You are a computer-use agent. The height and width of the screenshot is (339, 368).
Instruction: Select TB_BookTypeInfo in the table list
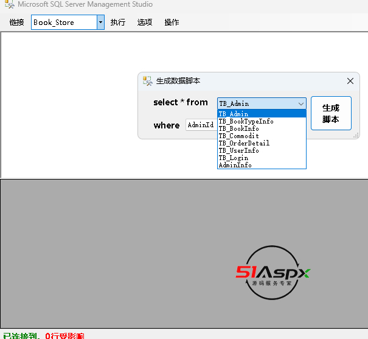pos(262,121)
